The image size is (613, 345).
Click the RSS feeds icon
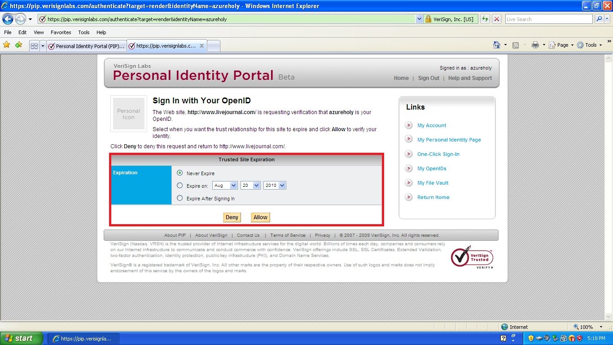pyautogui.click(x=516, y=45)
